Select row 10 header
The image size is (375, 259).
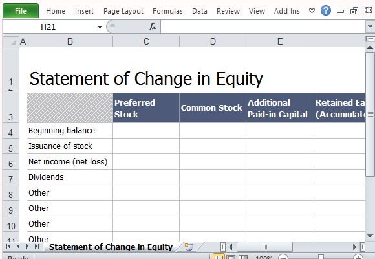11,224
